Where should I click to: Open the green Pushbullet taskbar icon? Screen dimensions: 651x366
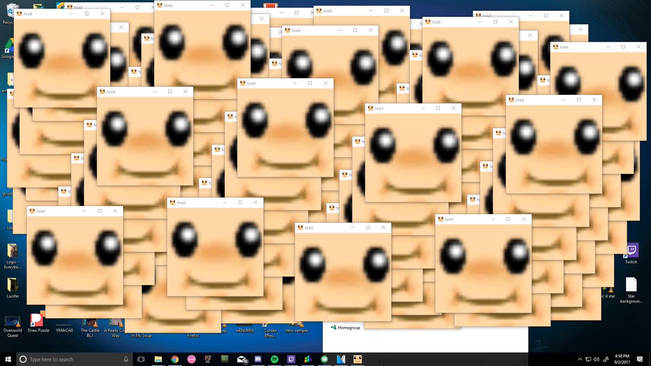324,359
